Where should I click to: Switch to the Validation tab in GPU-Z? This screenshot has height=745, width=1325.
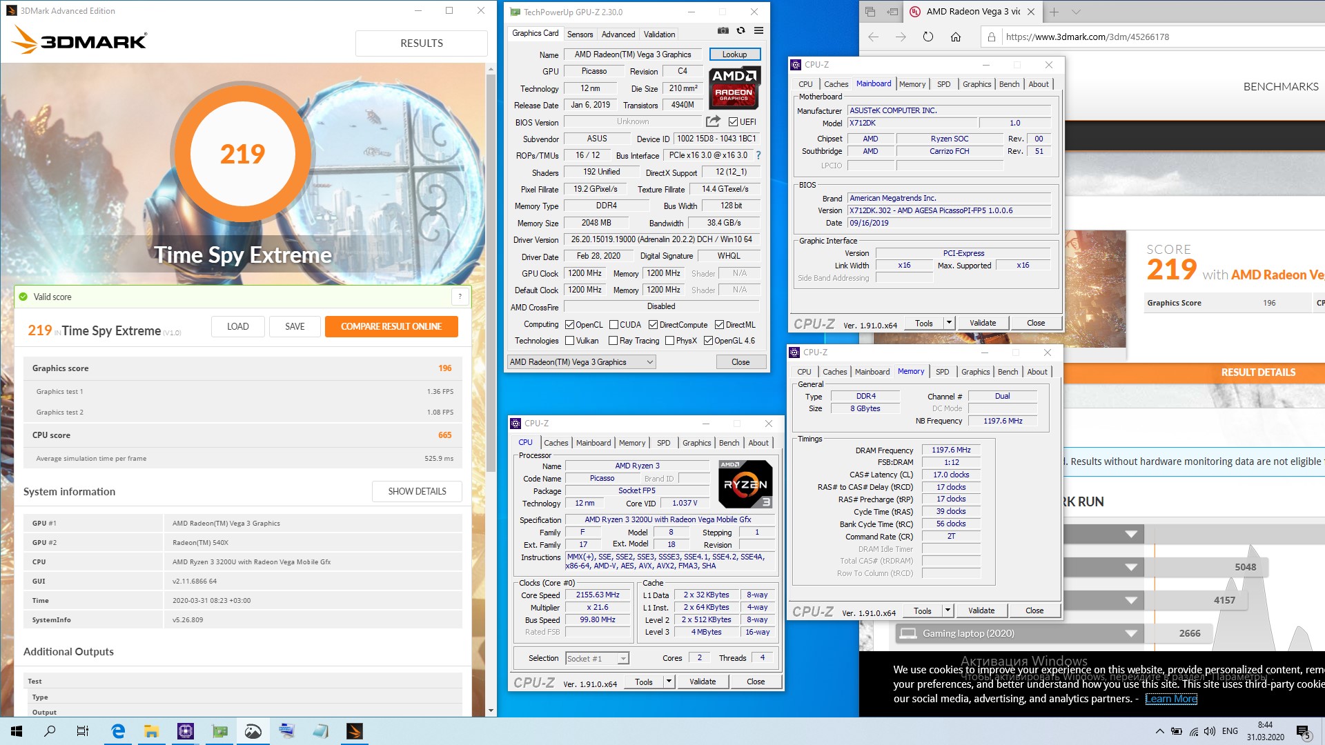pyautogui.click(x=660, y=34)
